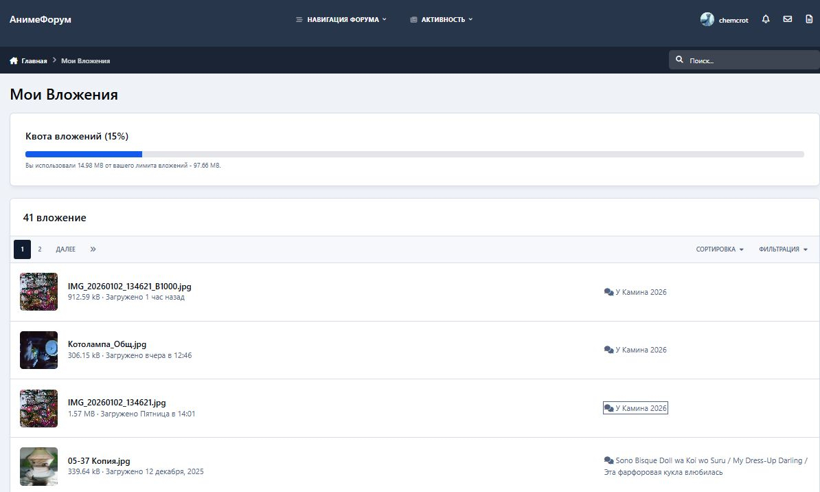Viewport: 820px width, 492px height.
Task: Open the Навигация форума menu
Action: click(x=341, y=19)
